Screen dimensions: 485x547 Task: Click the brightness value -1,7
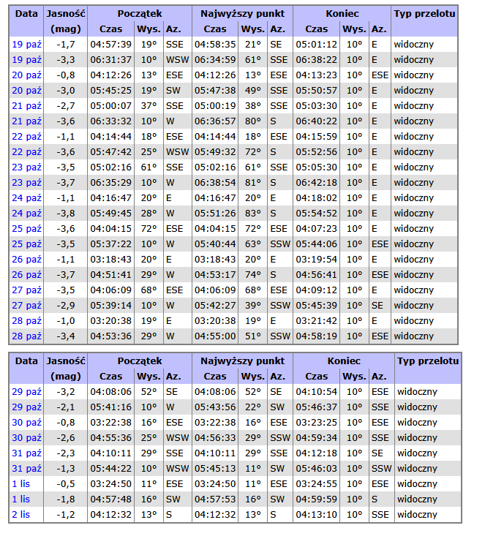tap(66, 45)
